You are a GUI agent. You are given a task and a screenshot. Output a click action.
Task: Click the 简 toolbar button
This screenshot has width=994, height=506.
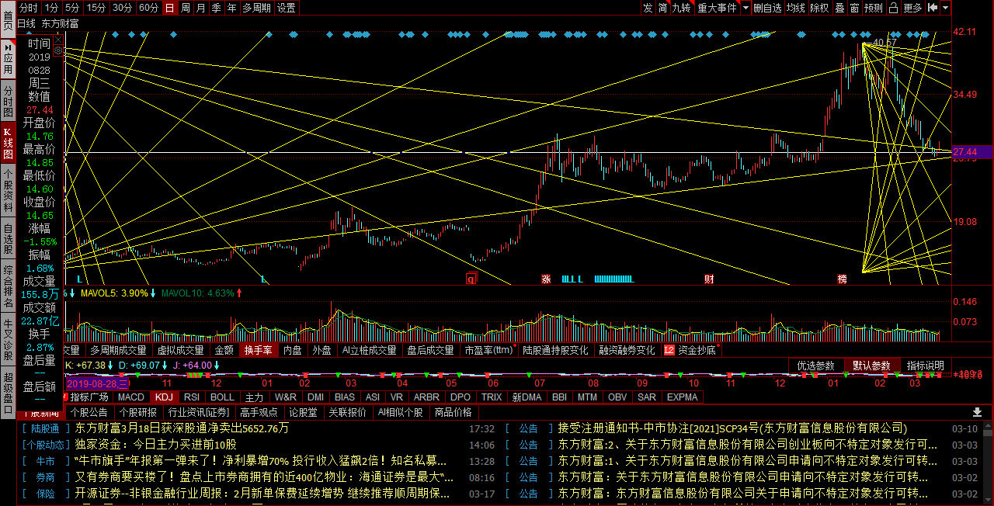(x=662, y=8)
